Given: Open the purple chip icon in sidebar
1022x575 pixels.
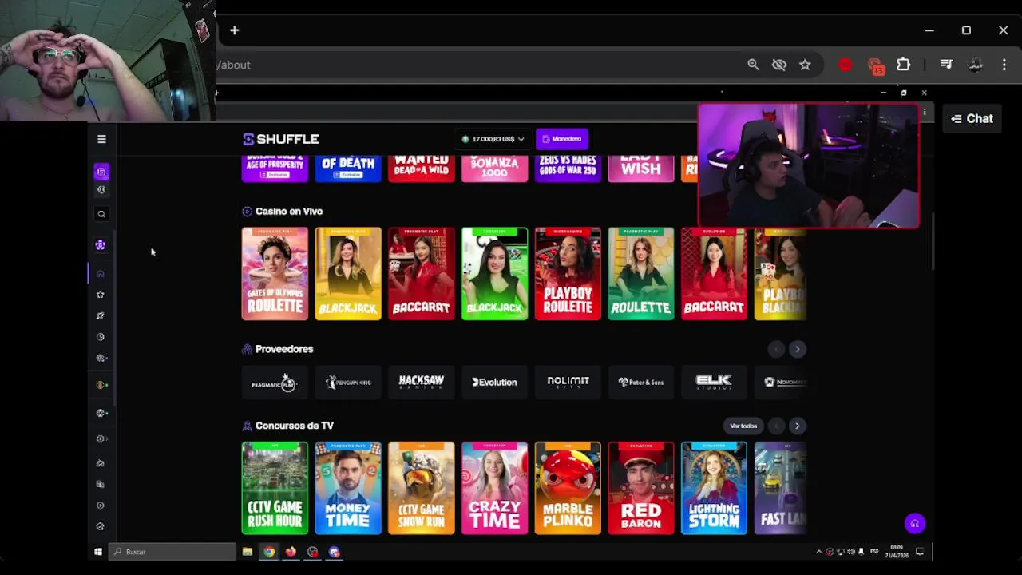Looking at the screenshot, I should 101,245.
